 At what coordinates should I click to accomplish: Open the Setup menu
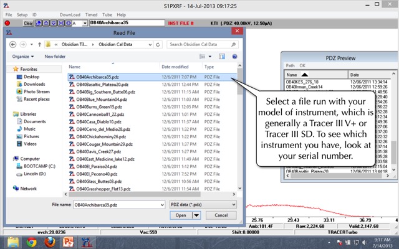(22, 14)
